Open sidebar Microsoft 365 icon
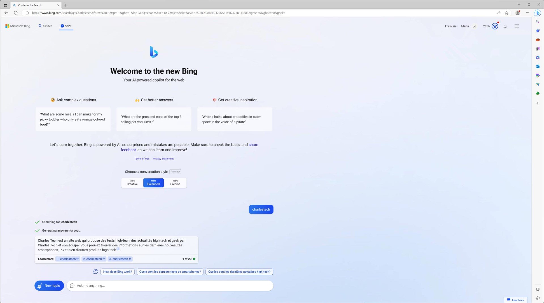This screenshot has height=303, width=544. tap(537, 57)
